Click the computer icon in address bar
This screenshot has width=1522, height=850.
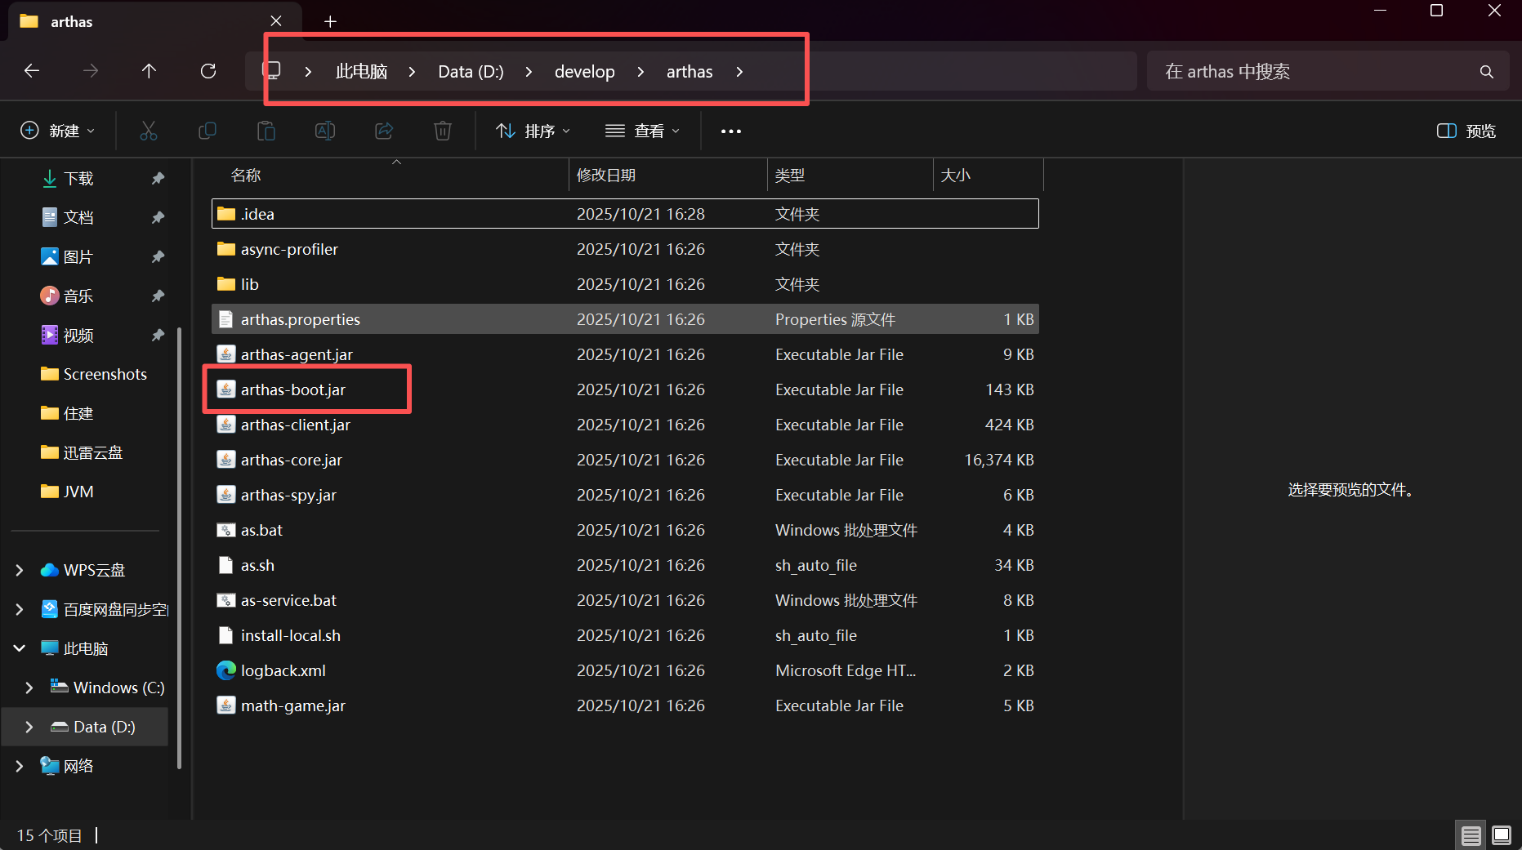(x=271, y=71)
